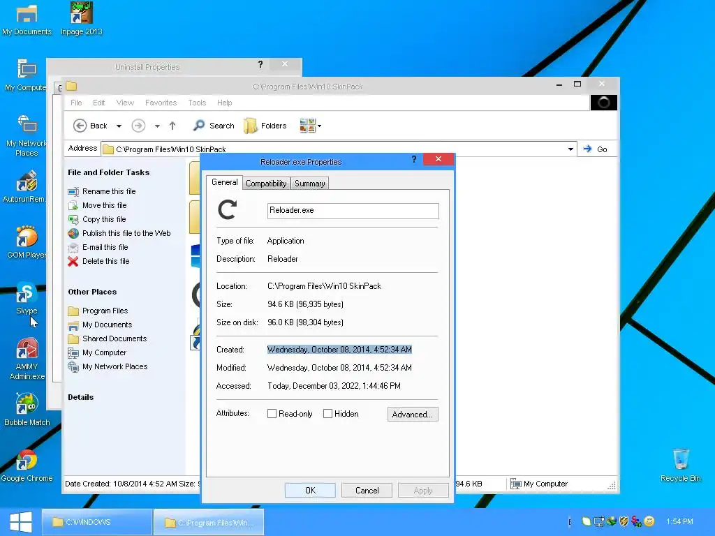Open the Favorites menu in Explorer

161,103
